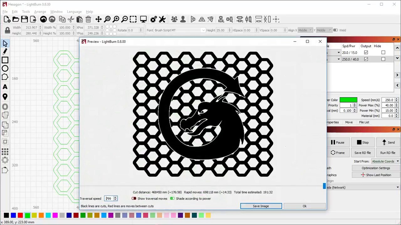401x225 pixels.
Task: Click the Frame button
Action: pos(338,153)
